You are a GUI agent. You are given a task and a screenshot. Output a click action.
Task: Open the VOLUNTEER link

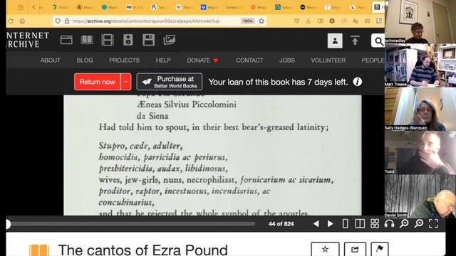[328, 60]
